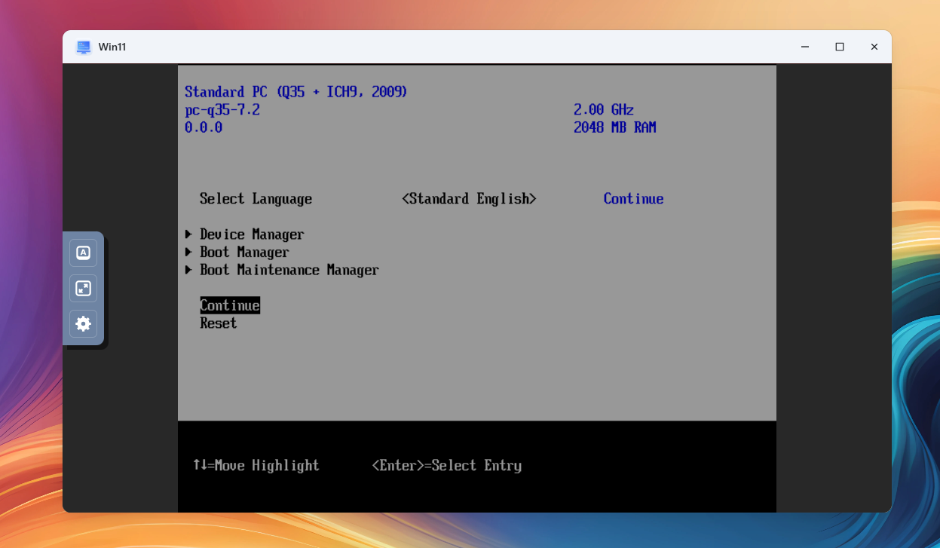The height and width of the screenshot is (548, 940).
Task: Click the keyboard key icon in the side panel
Action: coord(84,253)
